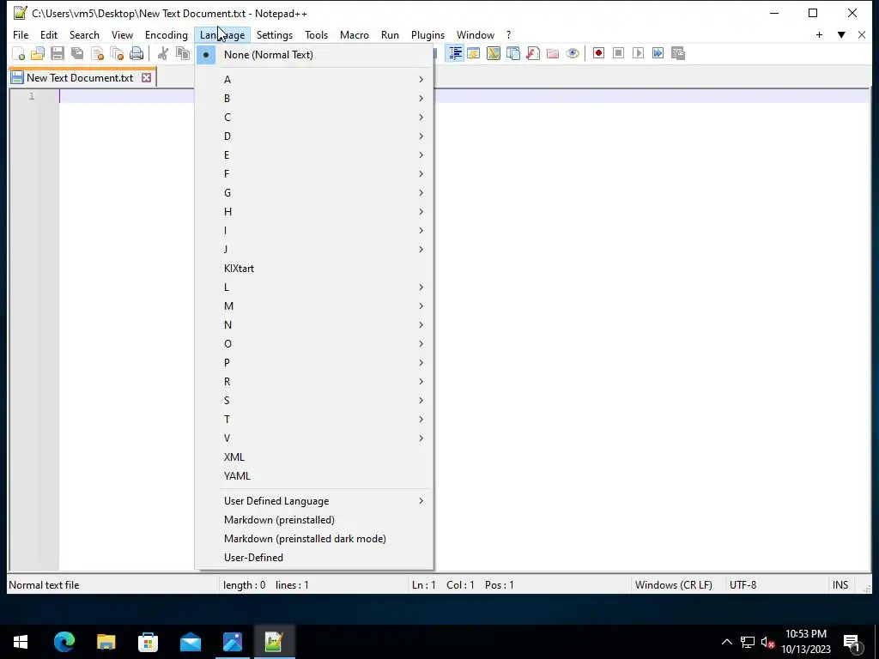Image resolution: width=879 pixels, height=659 pixels.
Task: Click the New file toolbar icon
Action: pos(19,54)
